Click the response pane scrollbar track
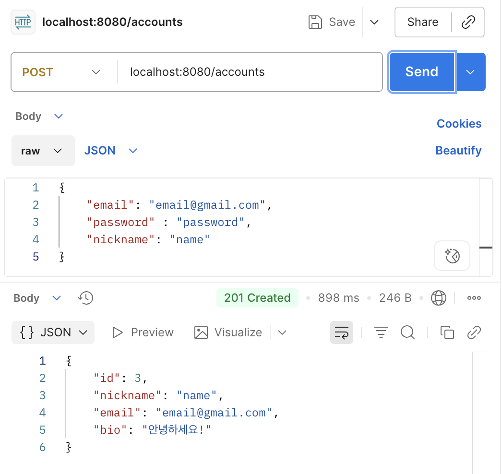502x474 pixels. 479,413
